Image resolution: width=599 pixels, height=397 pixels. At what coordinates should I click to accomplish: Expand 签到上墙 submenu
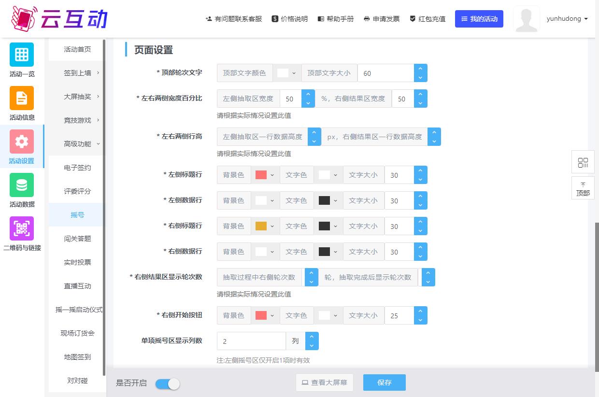(77, 73)
